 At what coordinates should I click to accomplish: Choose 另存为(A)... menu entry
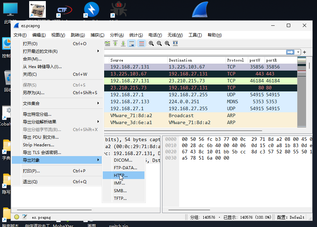[57, 93]
